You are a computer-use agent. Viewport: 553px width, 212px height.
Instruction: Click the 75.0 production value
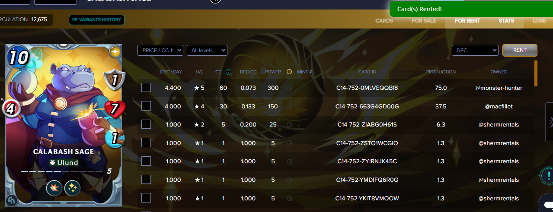click(441, 88)
